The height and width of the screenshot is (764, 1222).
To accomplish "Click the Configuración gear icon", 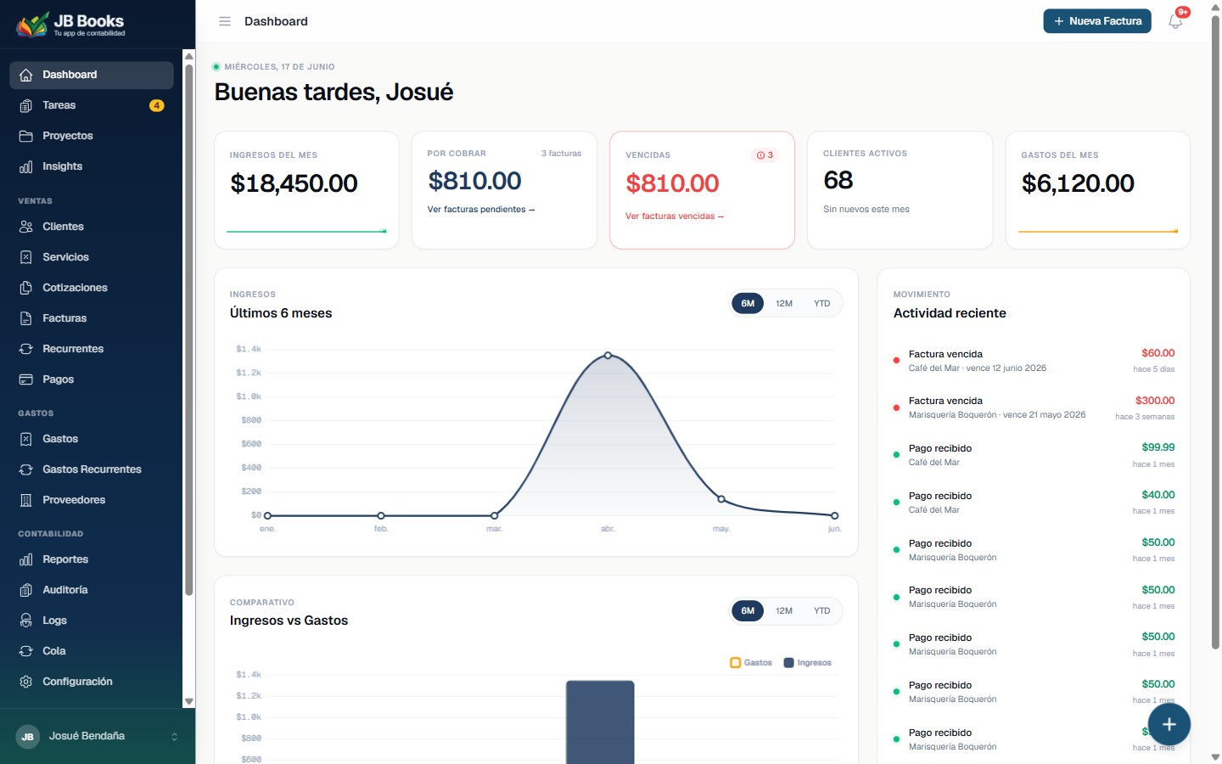I will coord(26,682).
